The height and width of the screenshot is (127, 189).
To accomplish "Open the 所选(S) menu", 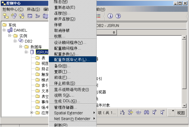I will click(x=33, y=9).
